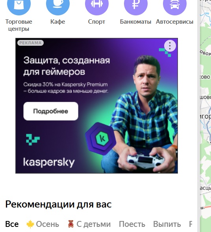Image resolution: width=211 pixels, height=232 pixels.
Task: Open the ad's three-dot options menu
Action: coord(170,46)
